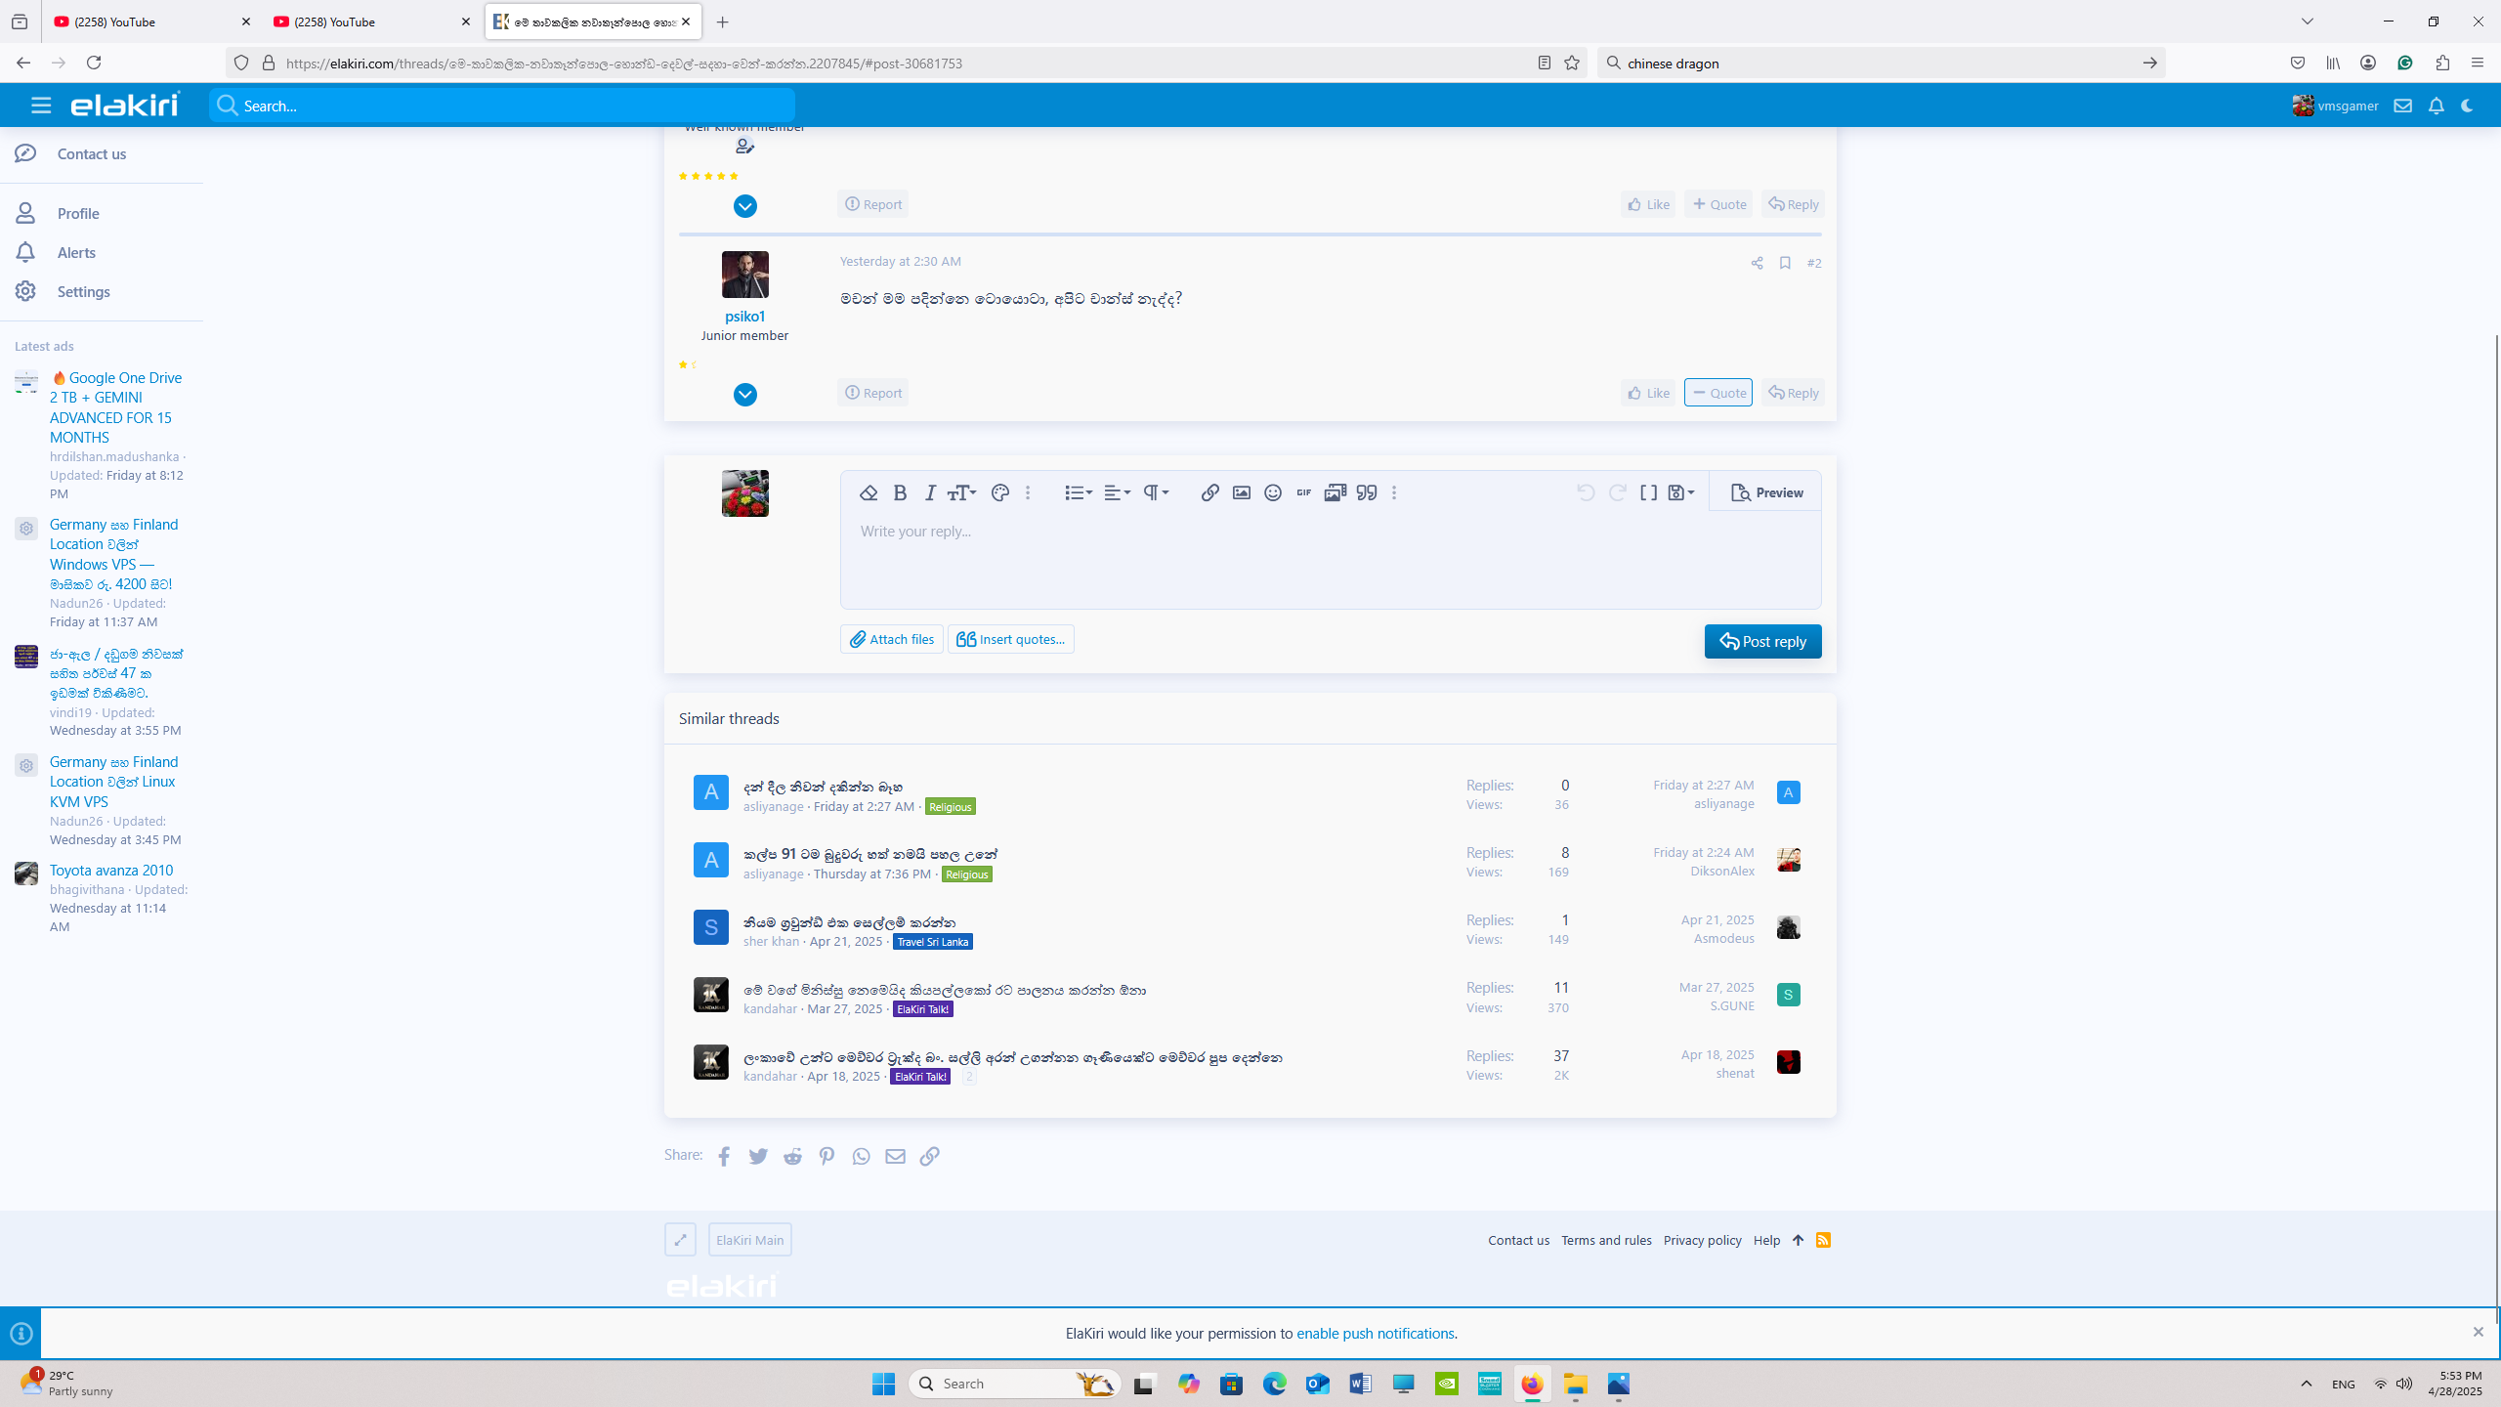
Task: Click ElaKiri Main style chooser
Action: 749,1240
